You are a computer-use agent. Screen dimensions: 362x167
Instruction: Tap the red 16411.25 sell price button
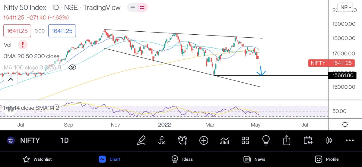(x=17, y=31)
